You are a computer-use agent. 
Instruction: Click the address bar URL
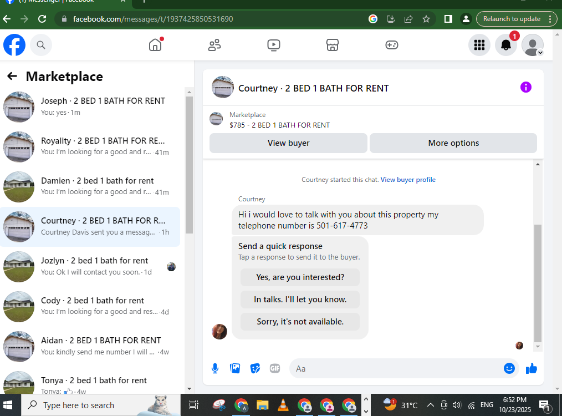click(x=153, y=19)
